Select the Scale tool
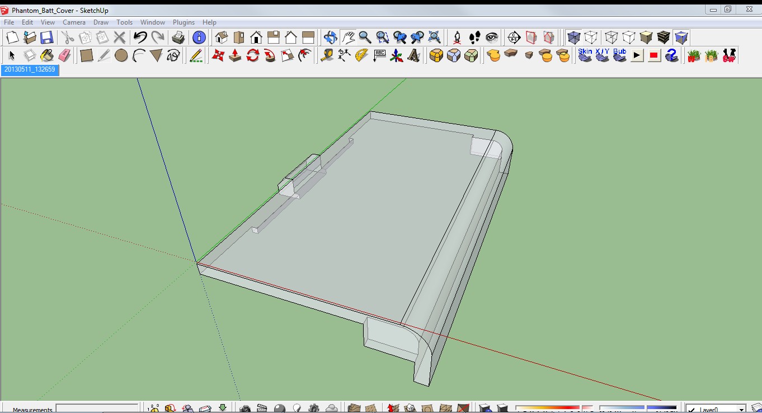The width and height of the screenshot is (762, 413). coord(288,55)
